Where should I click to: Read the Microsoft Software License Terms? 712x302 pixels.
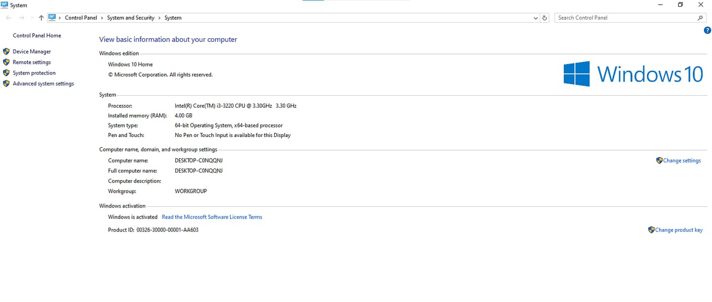pos(212,217)
